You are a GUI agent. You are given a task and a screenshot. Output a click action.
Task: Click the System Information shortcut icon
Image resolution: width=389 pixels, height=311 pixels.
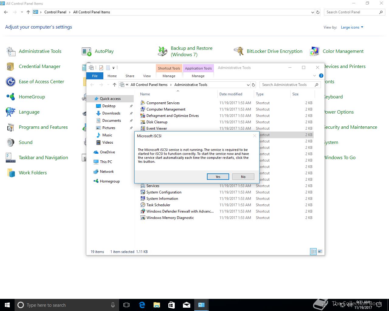tap(143, 199)
